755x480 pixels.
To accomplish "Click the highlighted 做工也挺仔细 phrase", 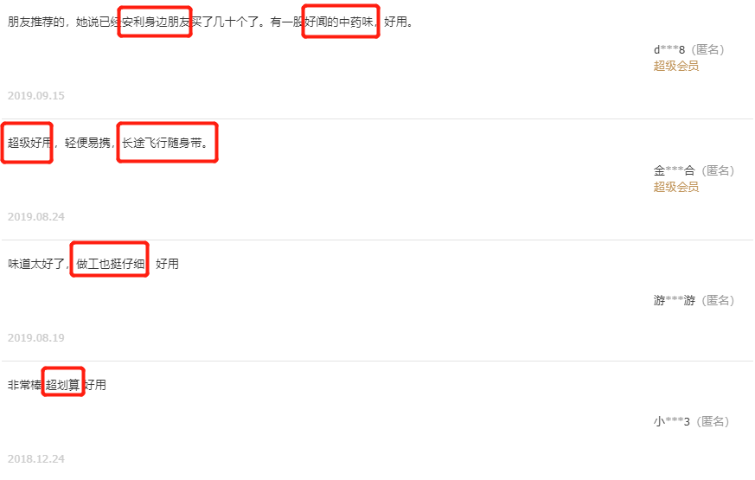I will coord(110,264).
